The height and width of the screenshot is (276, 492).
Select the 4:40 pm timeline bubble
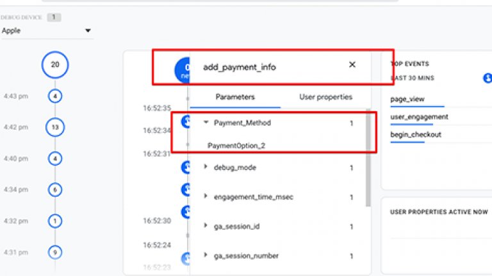55,158
